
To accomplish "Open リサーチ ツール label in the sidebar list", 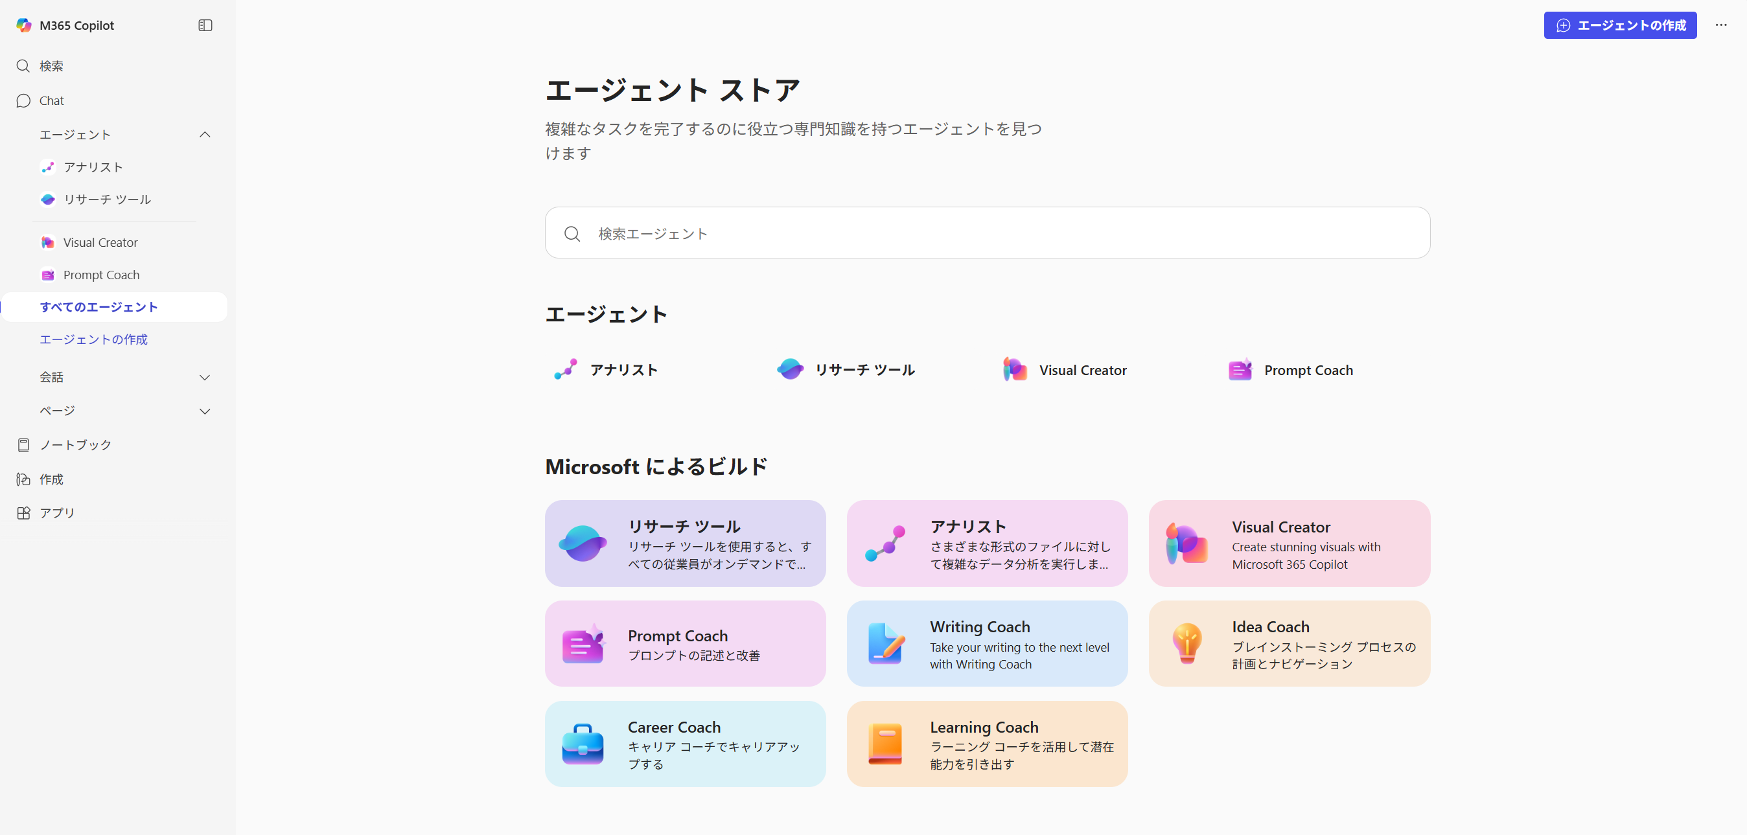I will [x=107, y=200].
